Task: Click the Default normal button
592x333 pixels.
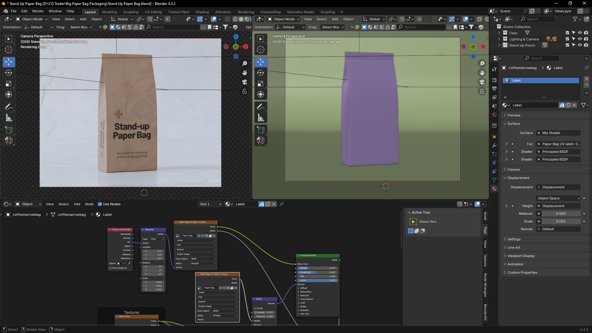Action: pos(558,229)
